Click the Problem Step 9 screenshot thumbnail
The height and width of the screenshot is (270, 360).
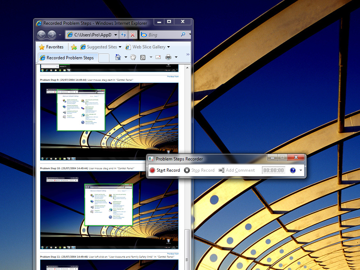(109, 122)
